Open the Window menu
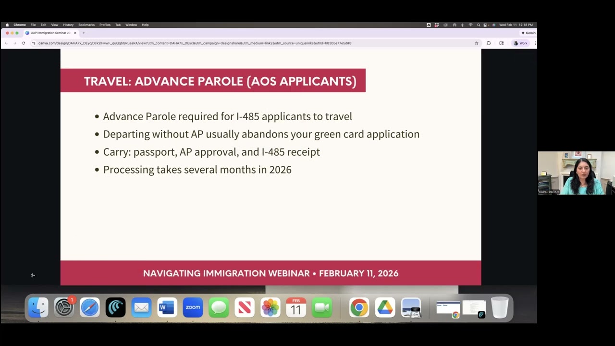The width and height of the screenshot is (615, 346). coord(131,25)
